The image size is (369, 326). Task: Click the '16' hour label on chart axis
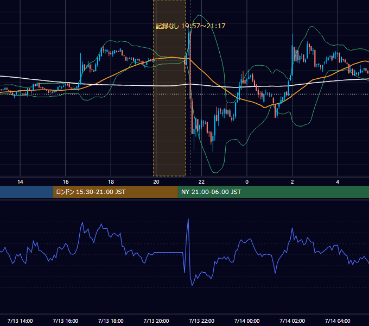click(x=66, y=182)
